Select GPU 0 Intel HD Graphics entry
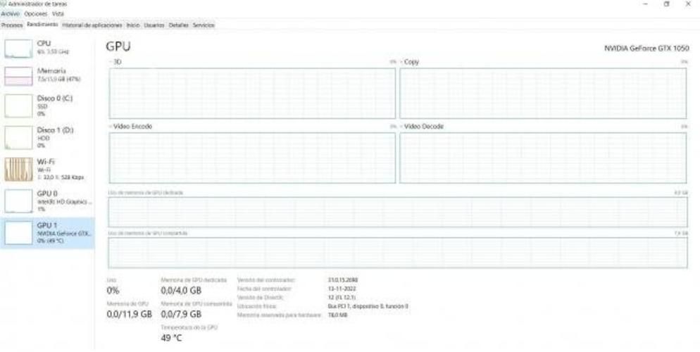The height and width of the screenshot is (352, 700). [47, 201]
